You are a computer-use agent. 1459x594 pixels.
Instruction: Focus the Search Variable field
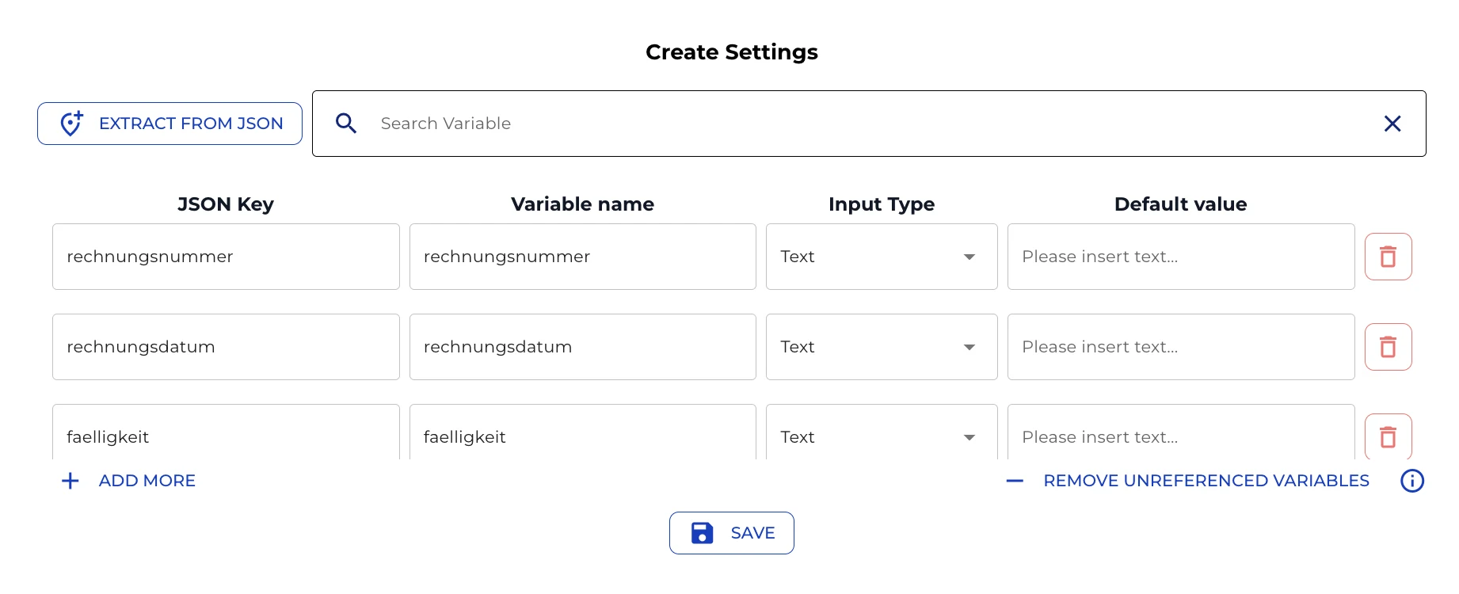[x=867, y=124]
